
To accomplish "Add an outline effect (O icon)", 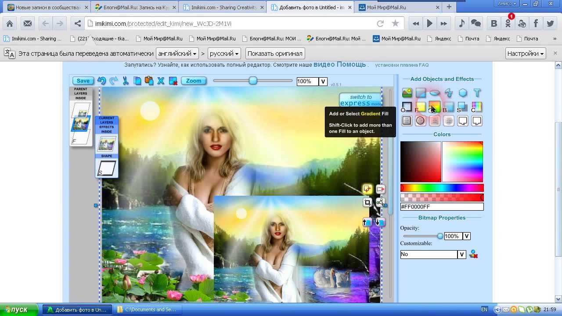I will click(407, 107).
